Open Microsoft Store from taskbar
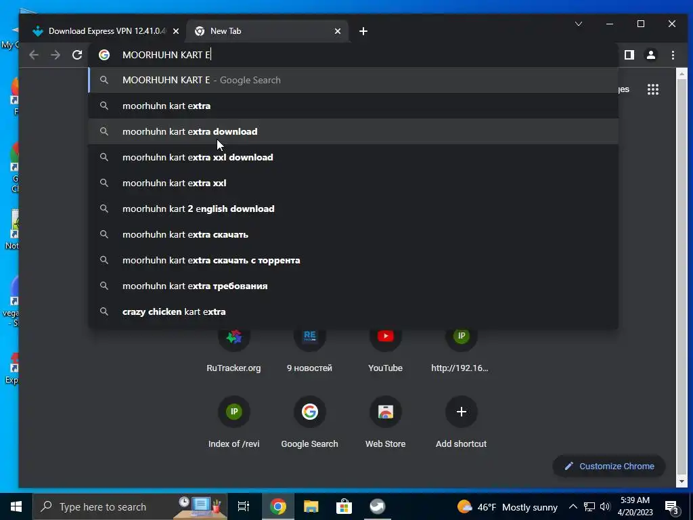This screenshot has height=520, width=693. 344,506
